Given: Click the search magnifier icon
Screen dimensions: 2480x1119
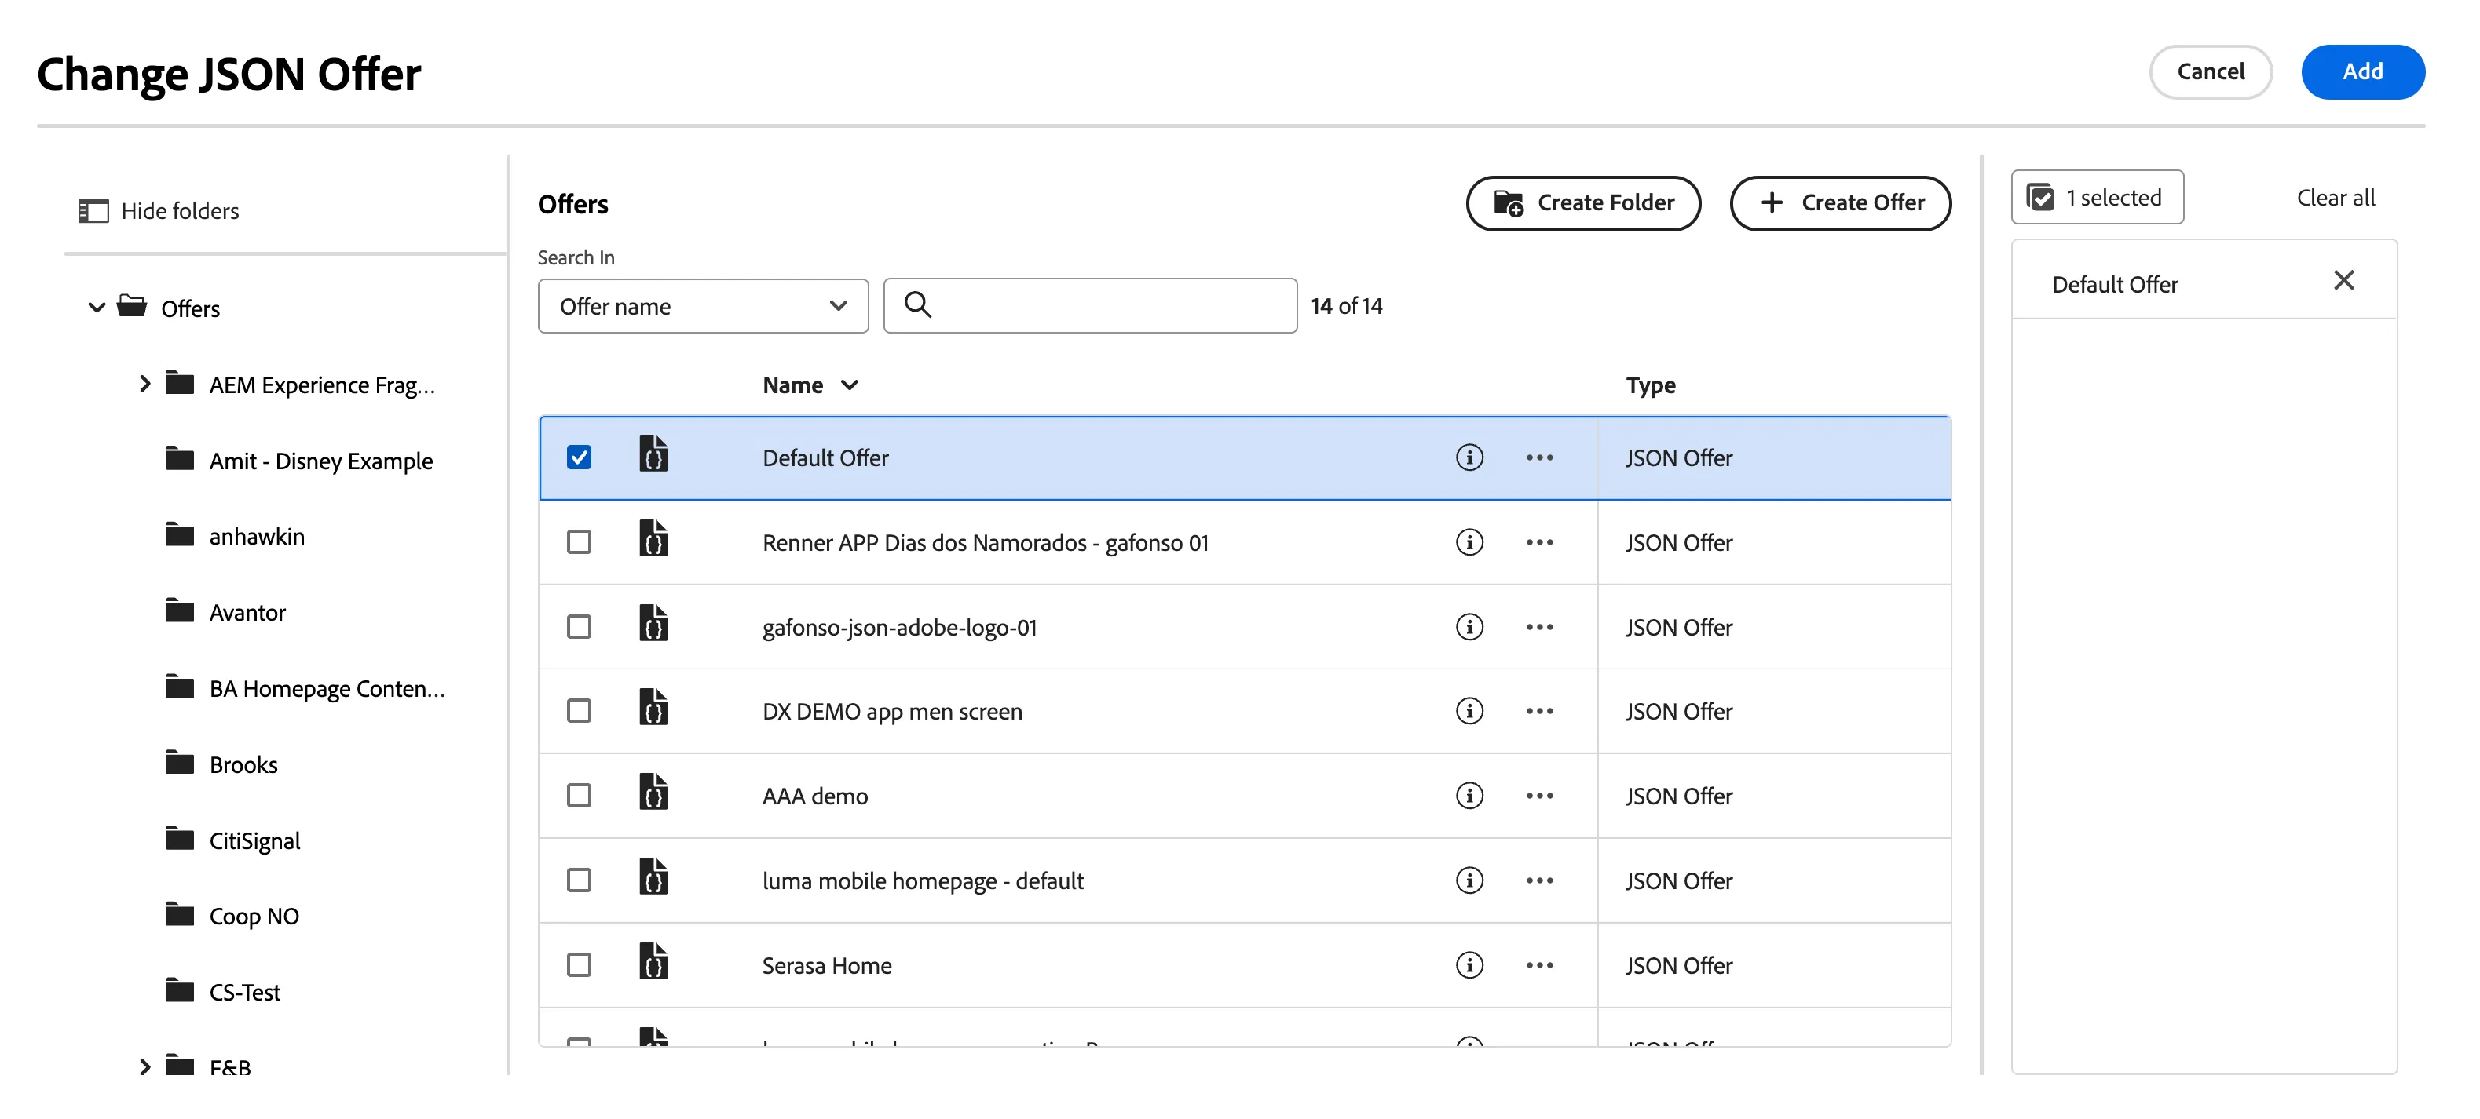Looking at the screenshot, I should click(917, 305).
